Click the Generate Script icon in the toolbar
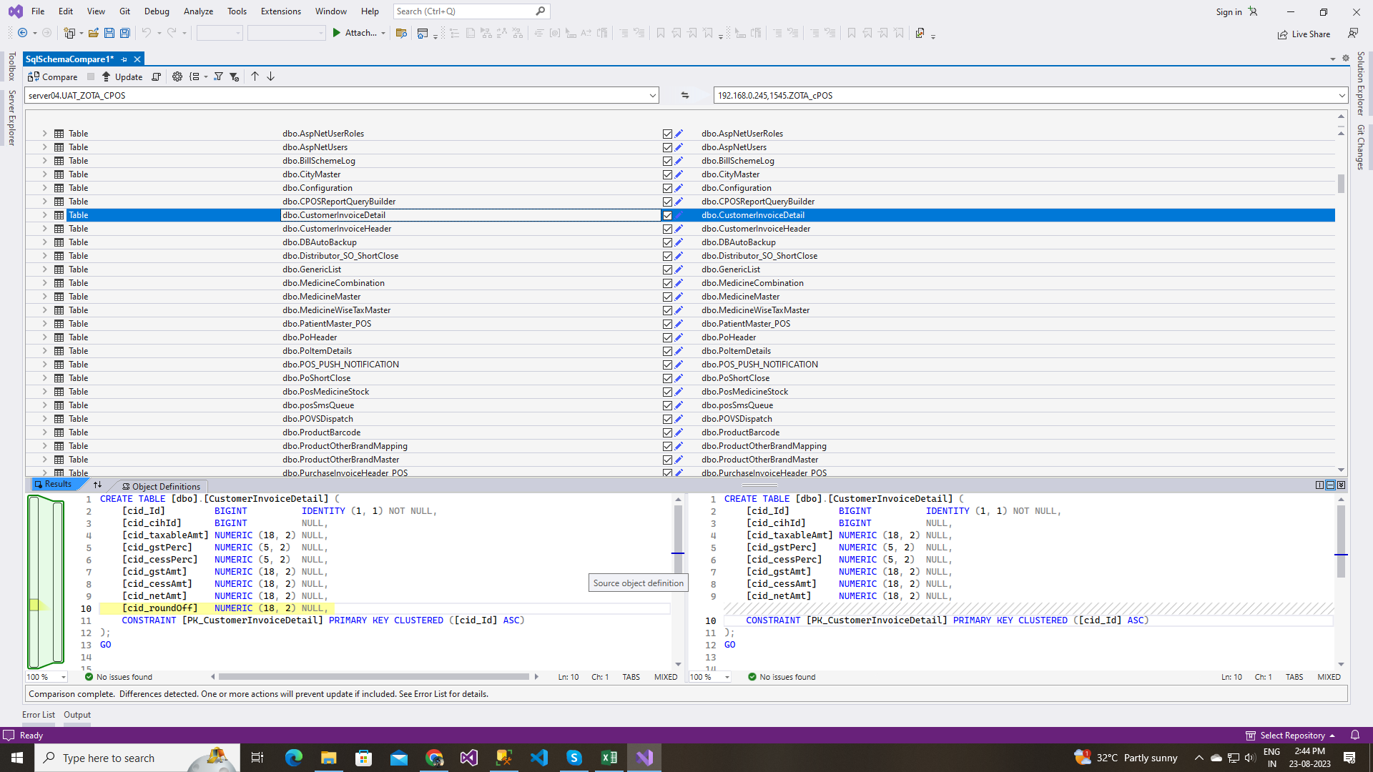Screen dimensions: 1373x772 [156, 76]
